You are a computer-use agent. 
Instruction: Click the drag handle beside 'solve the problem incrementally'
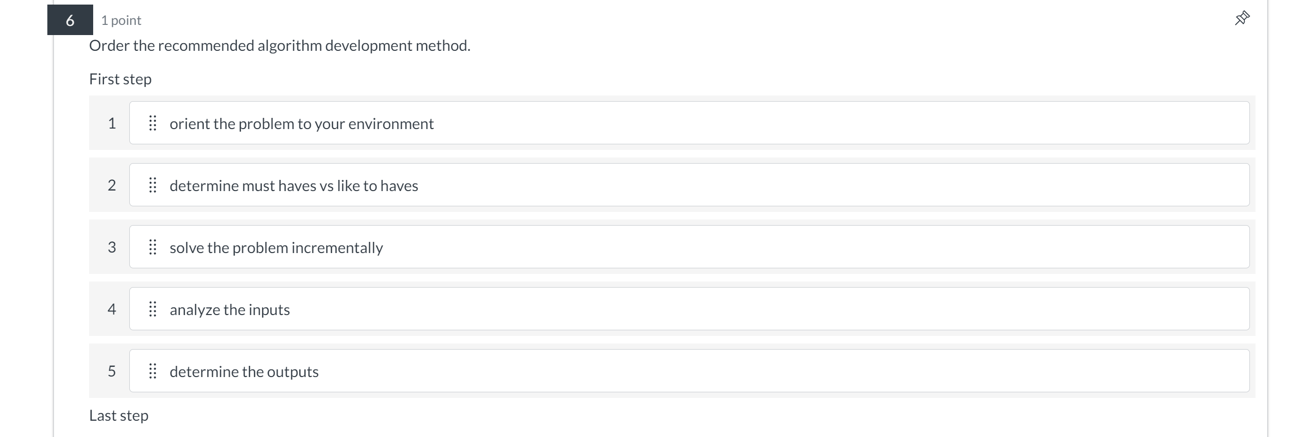(153, 247)
